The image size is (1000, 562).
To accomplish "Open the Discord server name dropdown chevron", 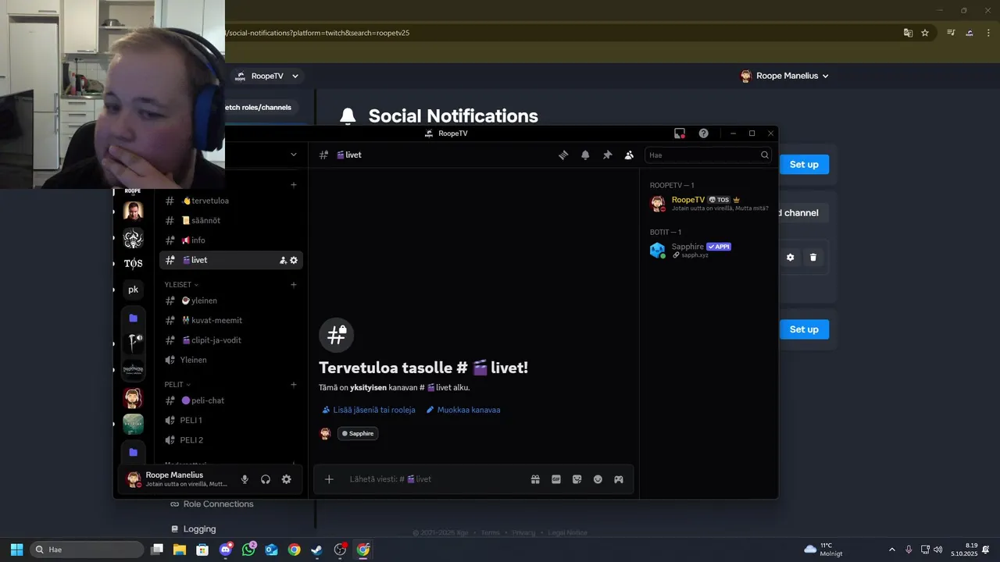I will click(294, 155).
